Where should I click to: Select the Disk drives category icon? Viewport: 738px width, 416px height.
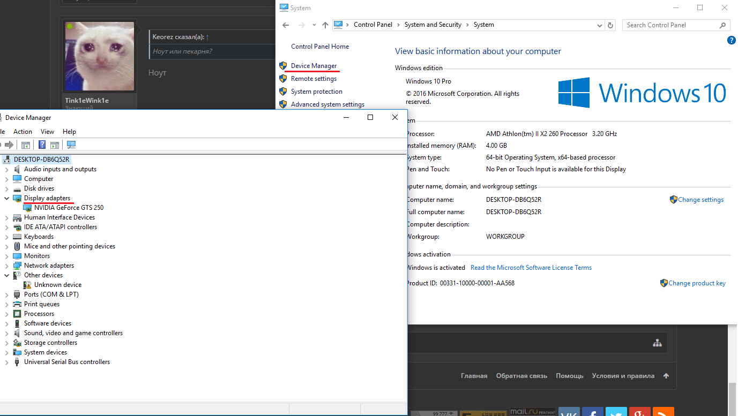pyautogui.click(x=17, y=188)
